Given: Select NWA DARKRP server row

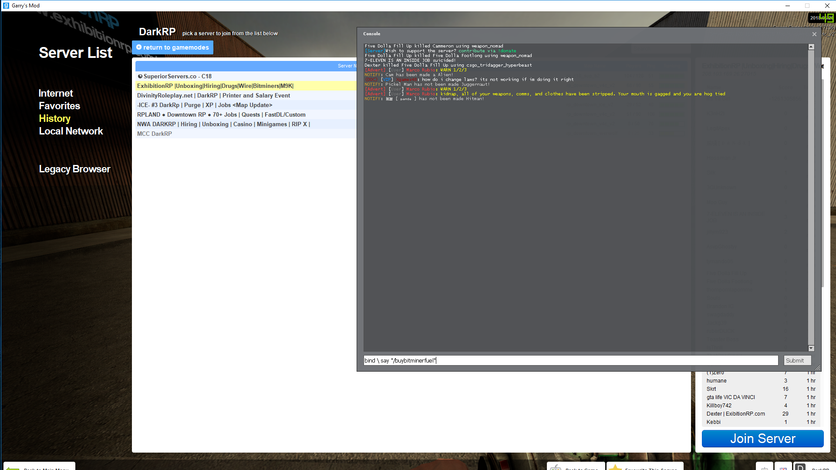Looking at the screenshot, I should tap(246, 124).
